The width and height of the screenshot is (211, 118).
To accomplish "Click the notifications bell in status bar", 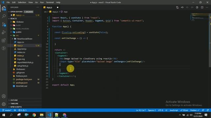I will tap(208, 110).
